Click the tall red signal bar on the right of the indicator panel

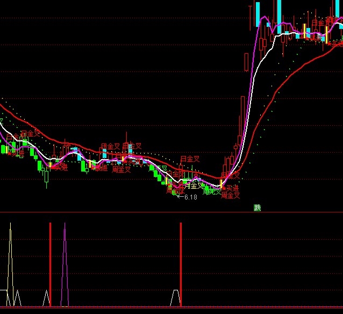pos(181,263)
